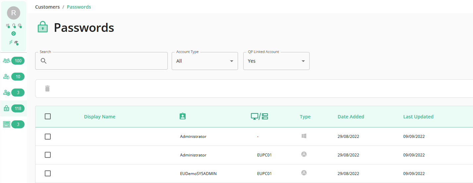Sort table by Last Updated column
The height and width of the screenshot is (183, 473).
pyautogui.click(x=418, y=117)
